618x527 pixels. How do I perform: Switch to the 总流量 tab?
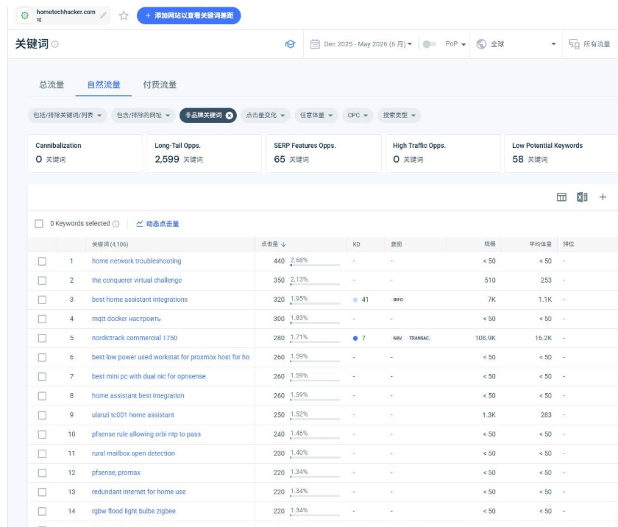coord(51,85)
